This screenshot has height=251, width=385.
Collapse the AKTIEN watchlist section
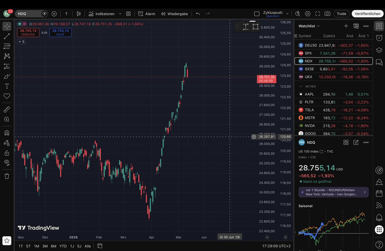(x=301, y=86)
